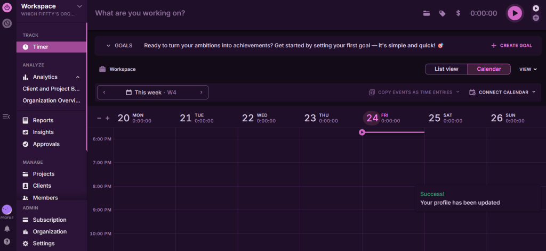Open Reports in the sidebar
The height and width of the screenshot is (251, 546).
click(43, 120)
